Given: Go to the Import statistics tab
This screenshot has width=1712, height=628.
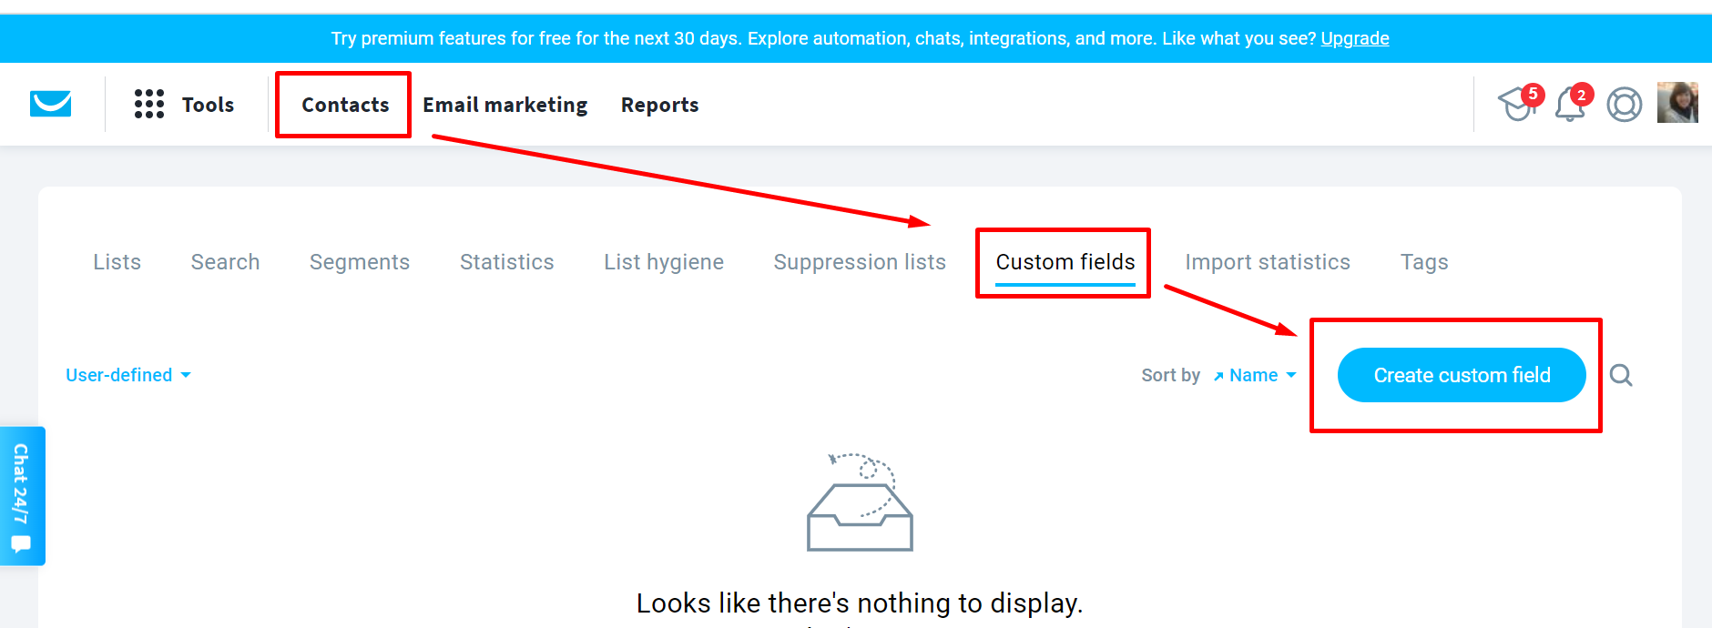Looking at the screenshot, I should tap(1268, 262).
